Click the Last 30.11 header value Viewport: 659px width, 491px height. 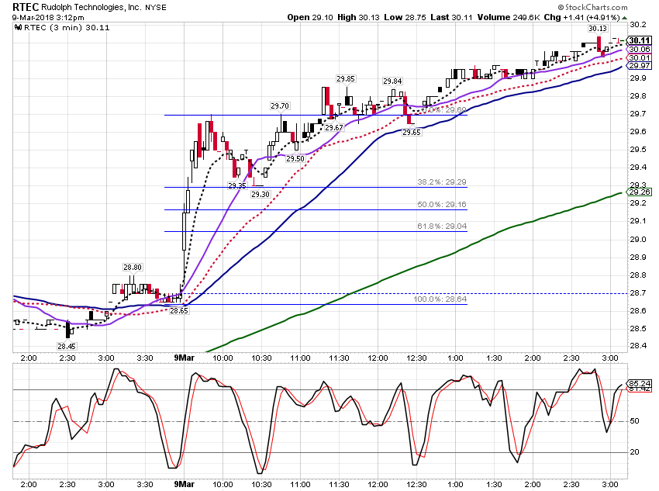pyautogui.click(x=451, y=17)
